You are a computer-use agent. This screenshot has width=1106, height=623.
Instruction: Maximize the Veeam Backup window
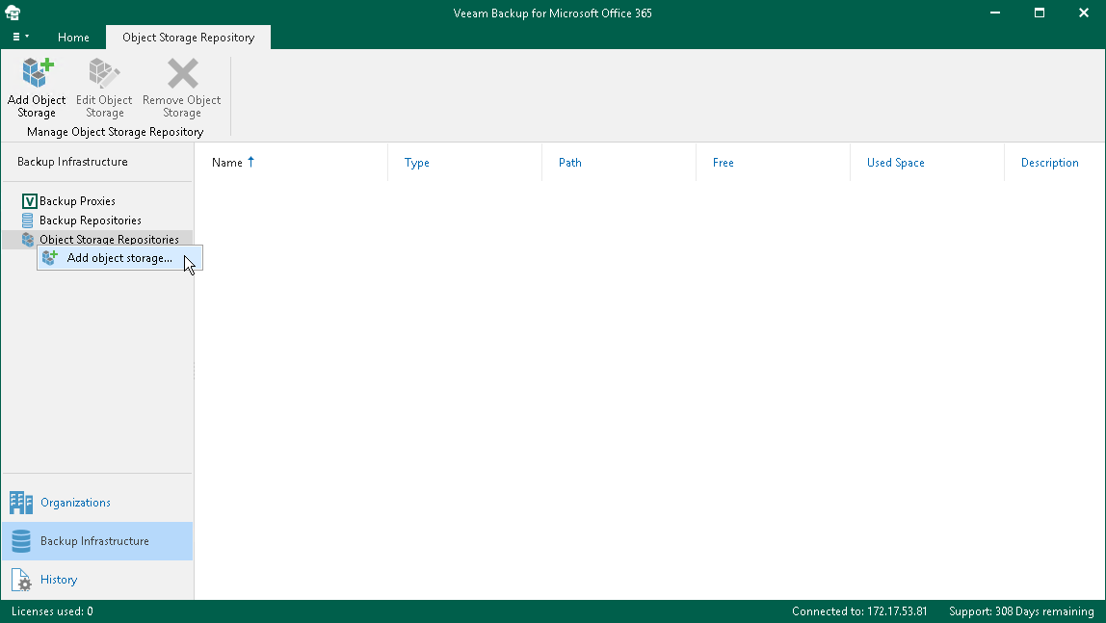tap(1040, 13)
